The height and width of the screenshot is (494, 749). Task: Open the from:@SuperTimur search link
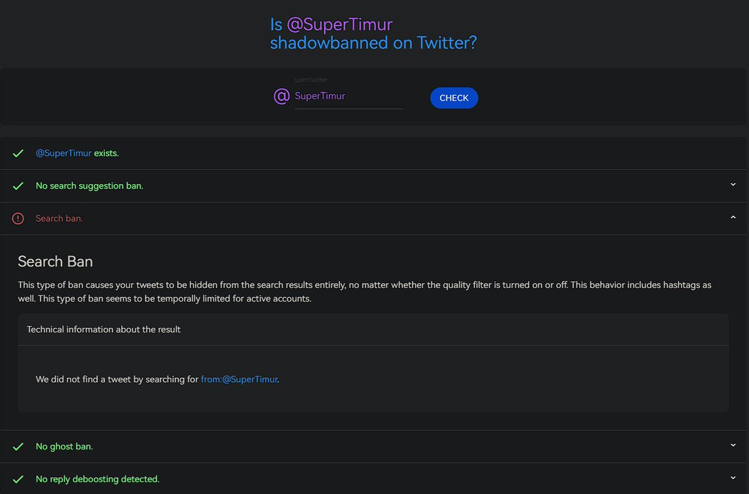(239, 379)
